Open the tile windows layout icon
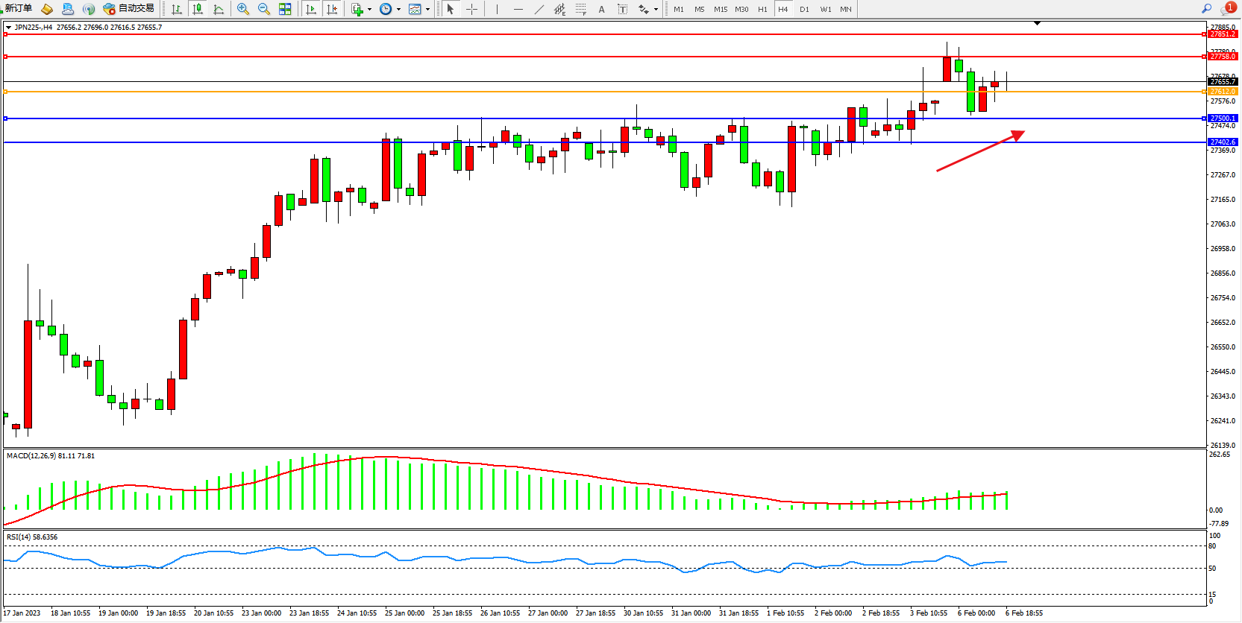This screenshot has height=623, width=1242. click(x=285, y=9)
